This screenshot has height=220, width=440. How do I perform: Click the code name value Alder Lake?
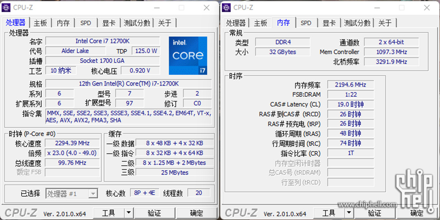click(75, 51)
